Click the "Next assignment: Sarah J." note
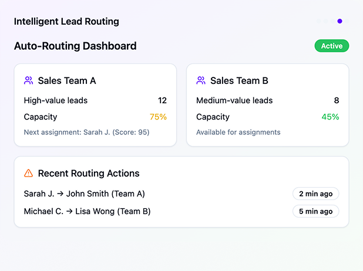The image size is (363, 271). (86, 132)
